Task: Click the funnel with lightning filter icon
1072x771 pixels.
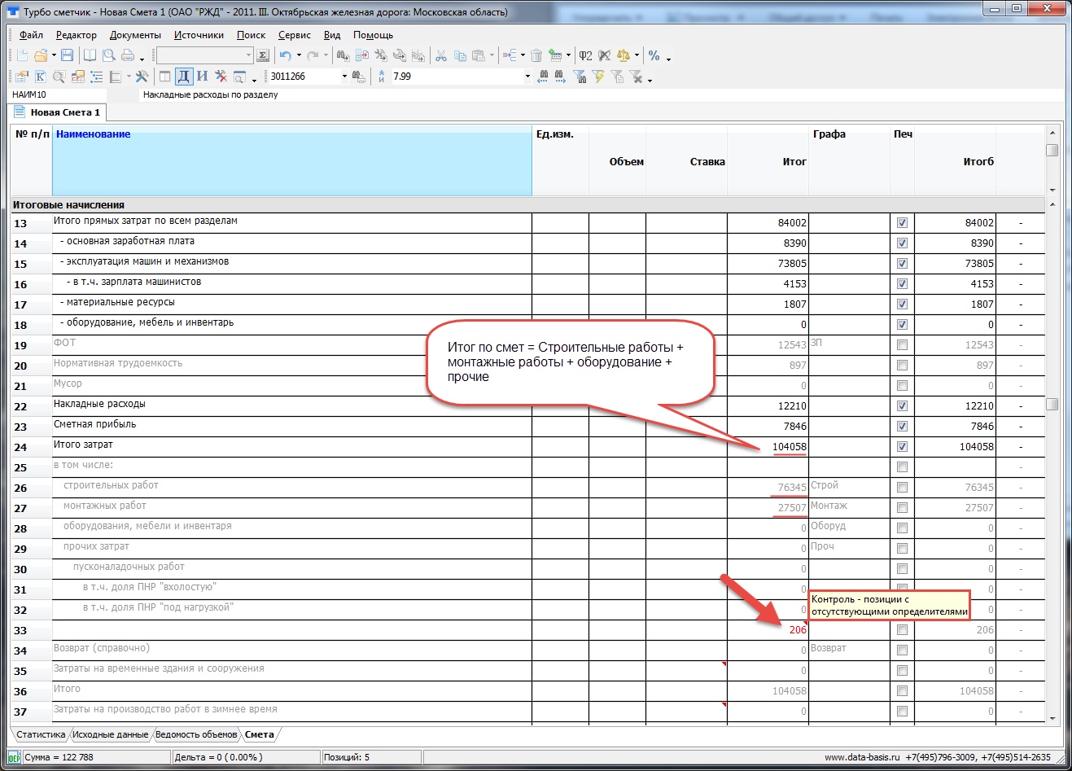Action: pos(598,77)
